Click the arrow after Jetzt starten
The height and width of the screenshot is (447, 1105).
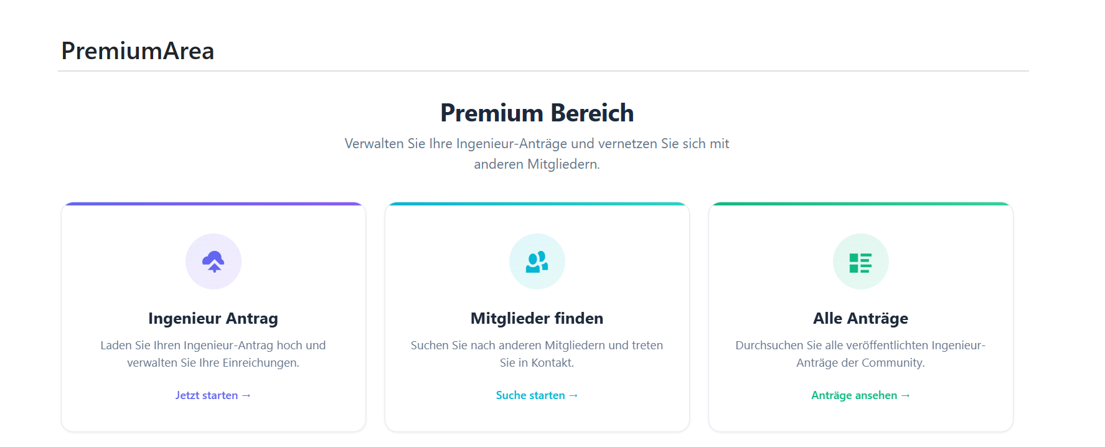pos(246,395)
